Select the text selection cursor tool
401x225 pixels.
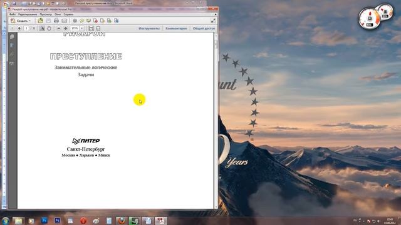pos(42,28)
